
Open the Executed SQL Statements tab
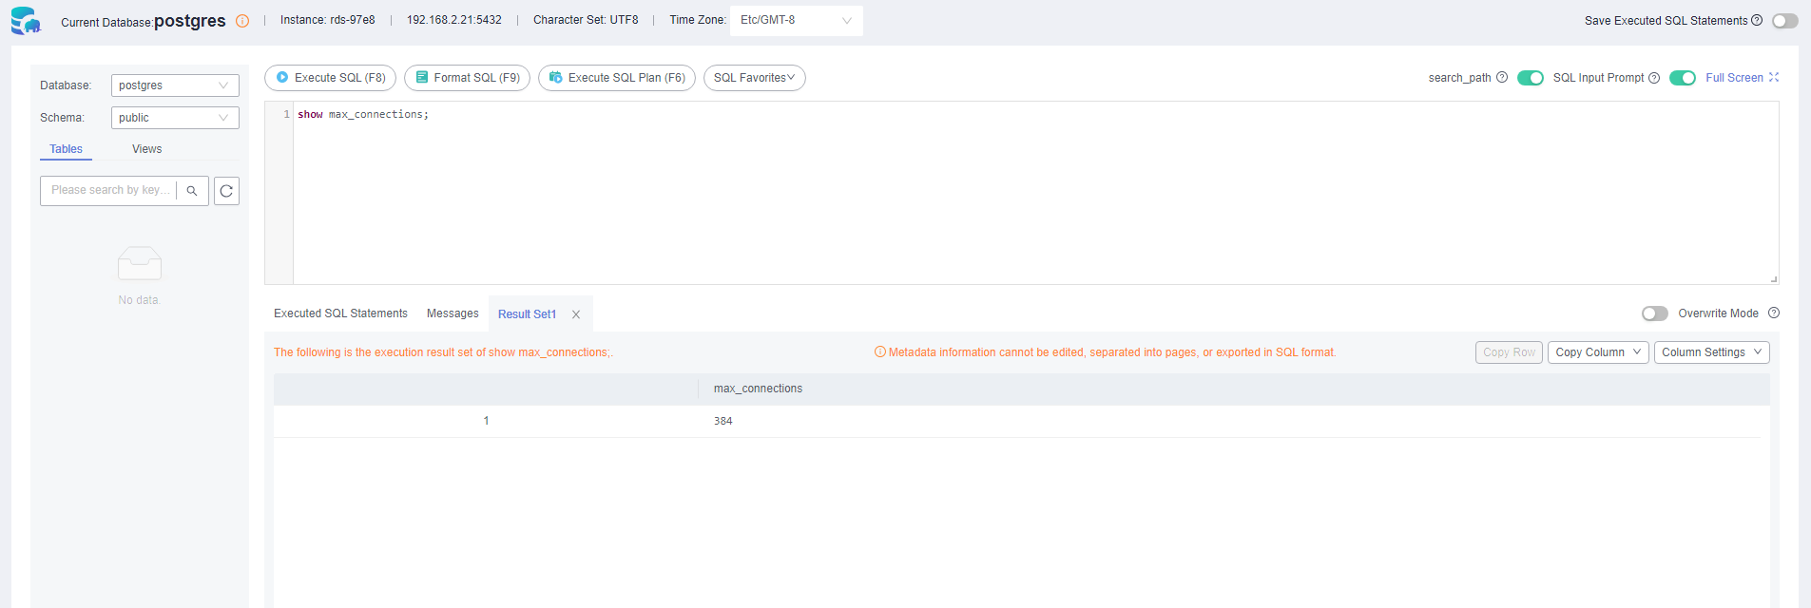340,313
